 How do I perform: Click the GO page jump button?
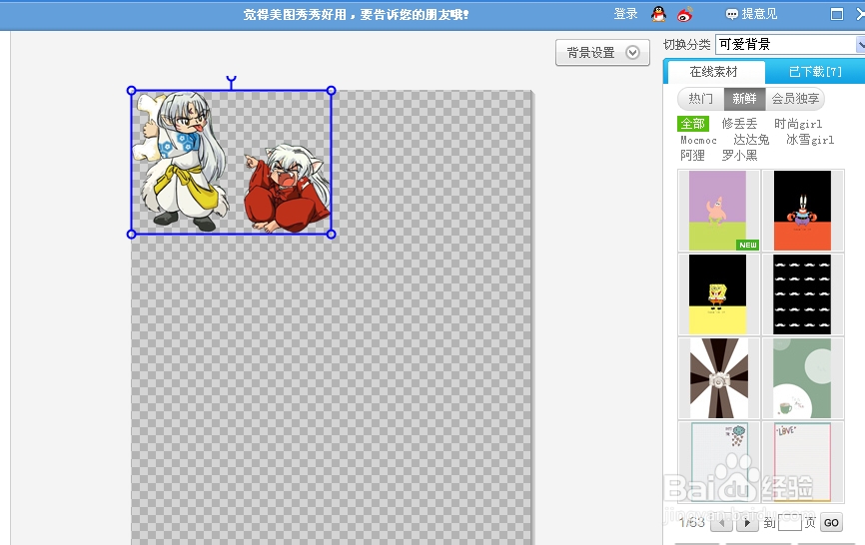click(x=831, y=522)
